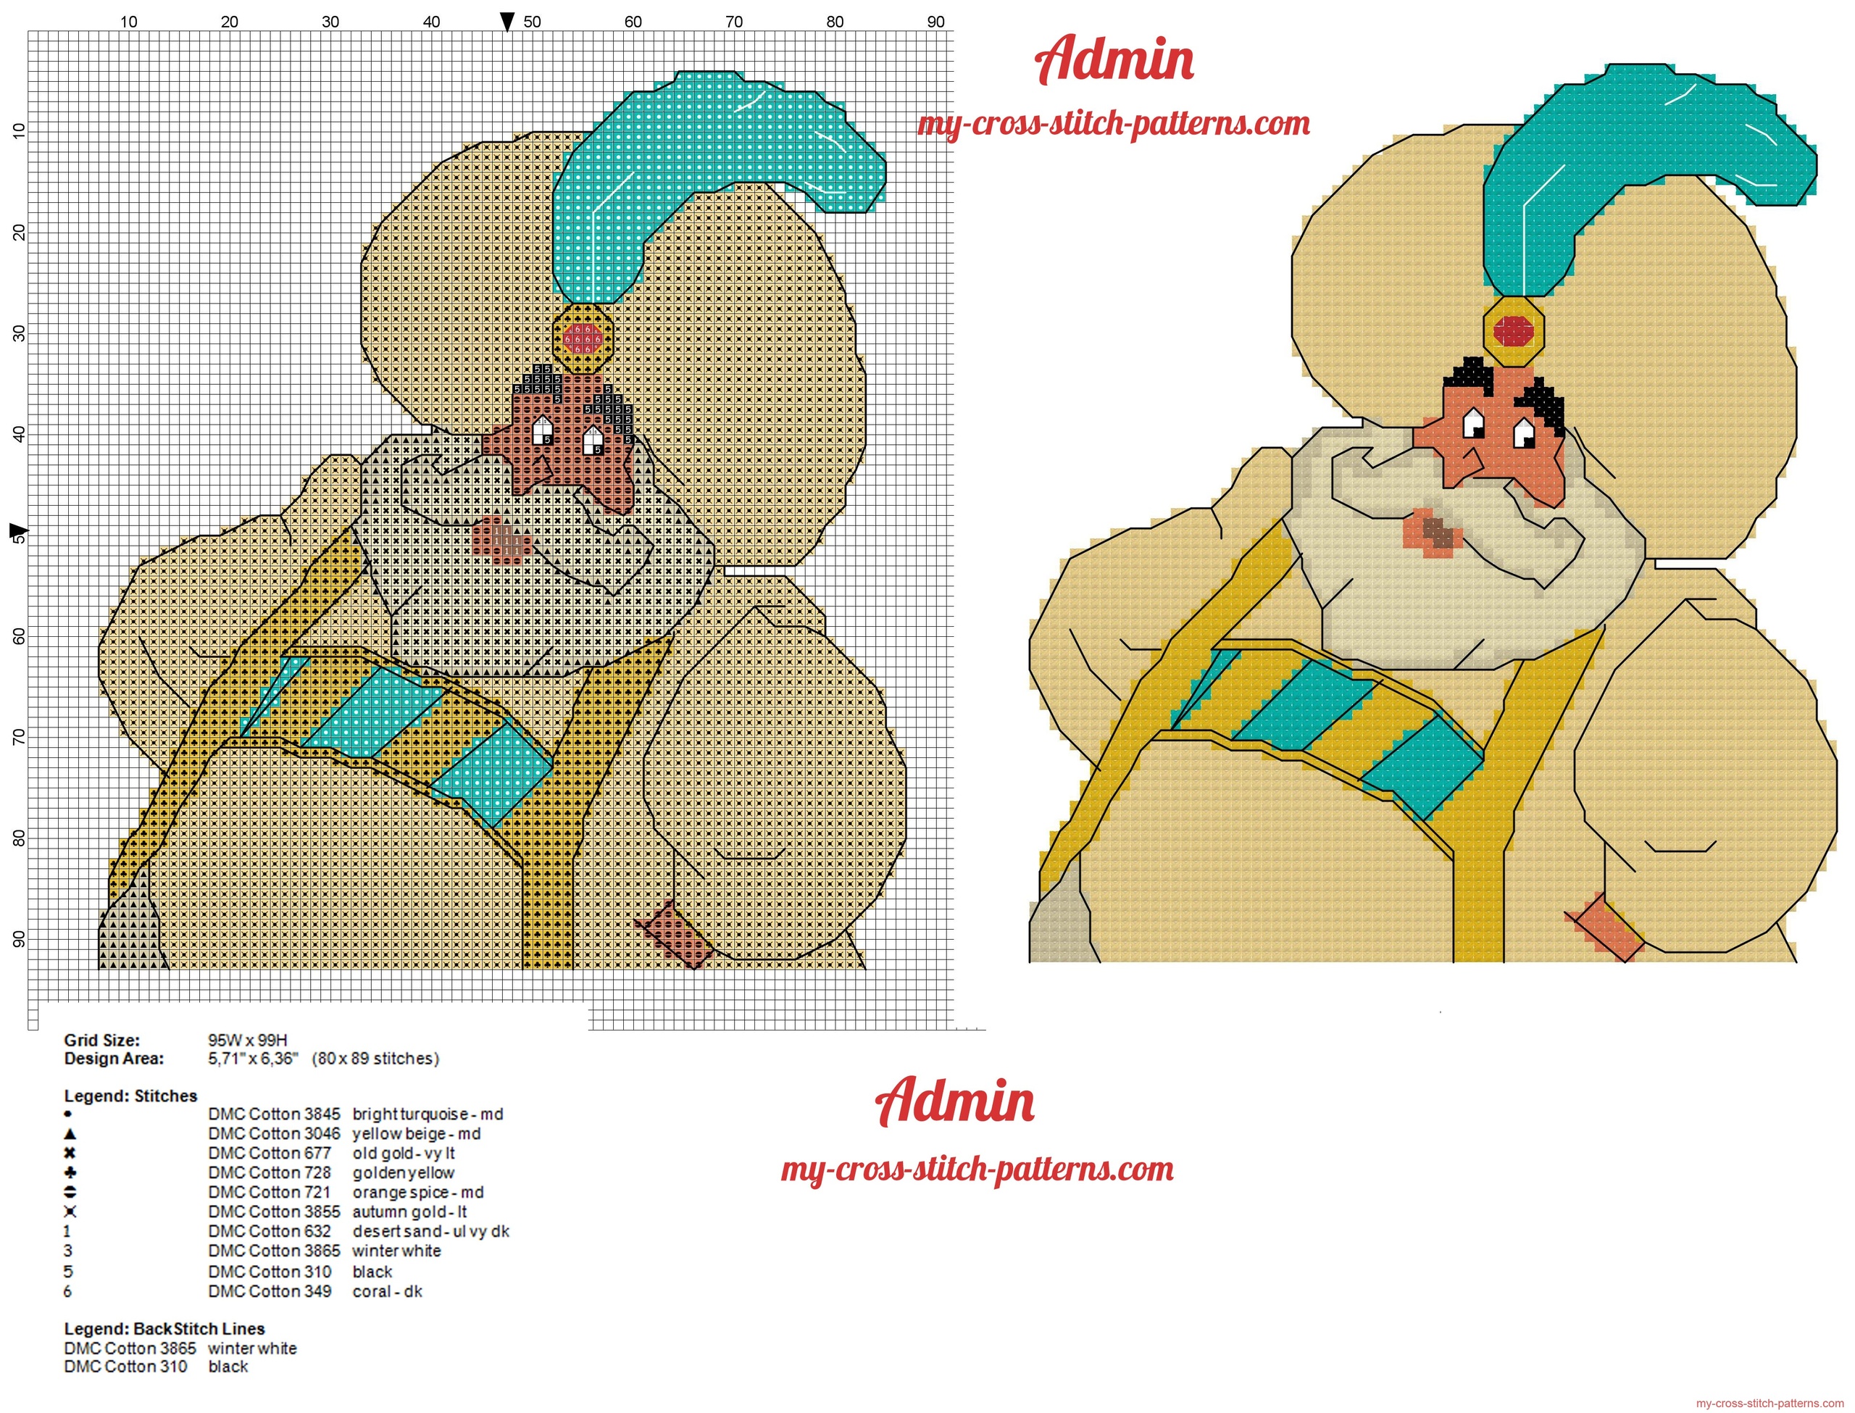Click the left side center arrow marker

19,530
